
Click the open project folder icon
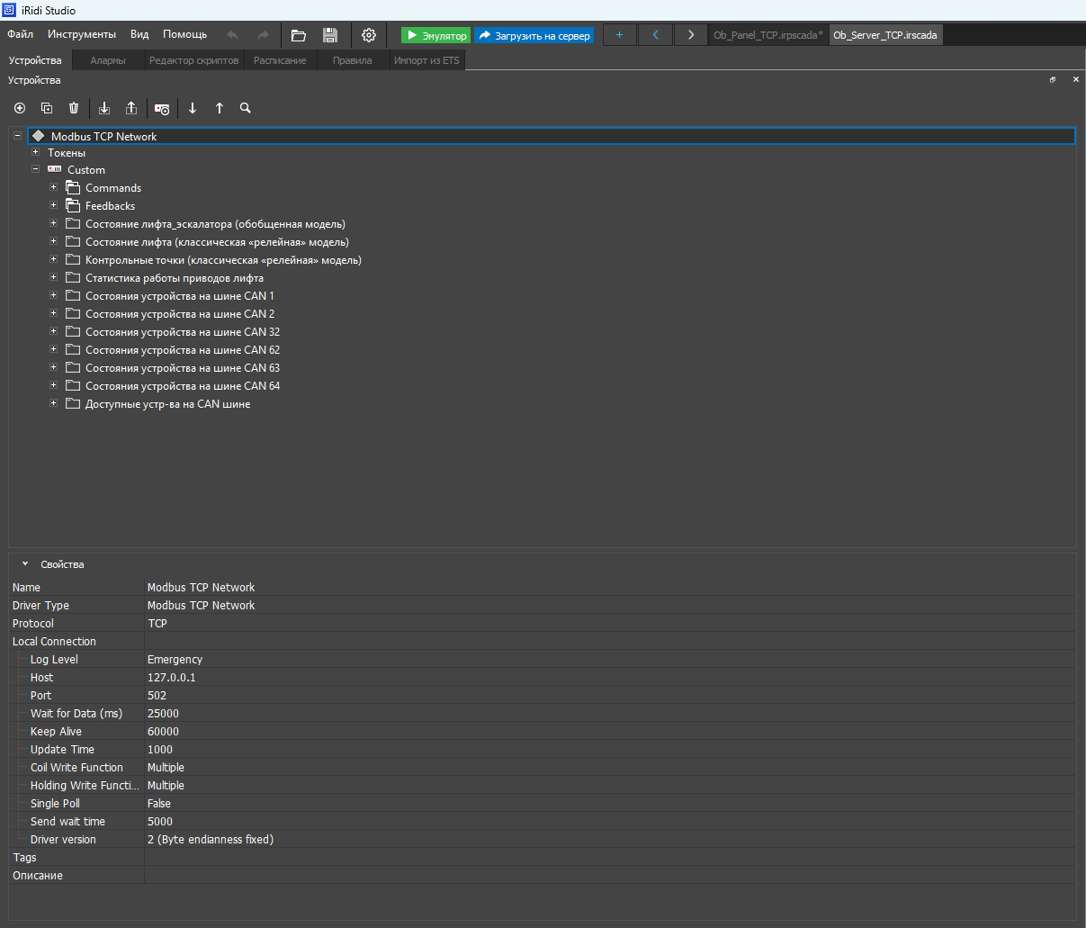(299, 35)
